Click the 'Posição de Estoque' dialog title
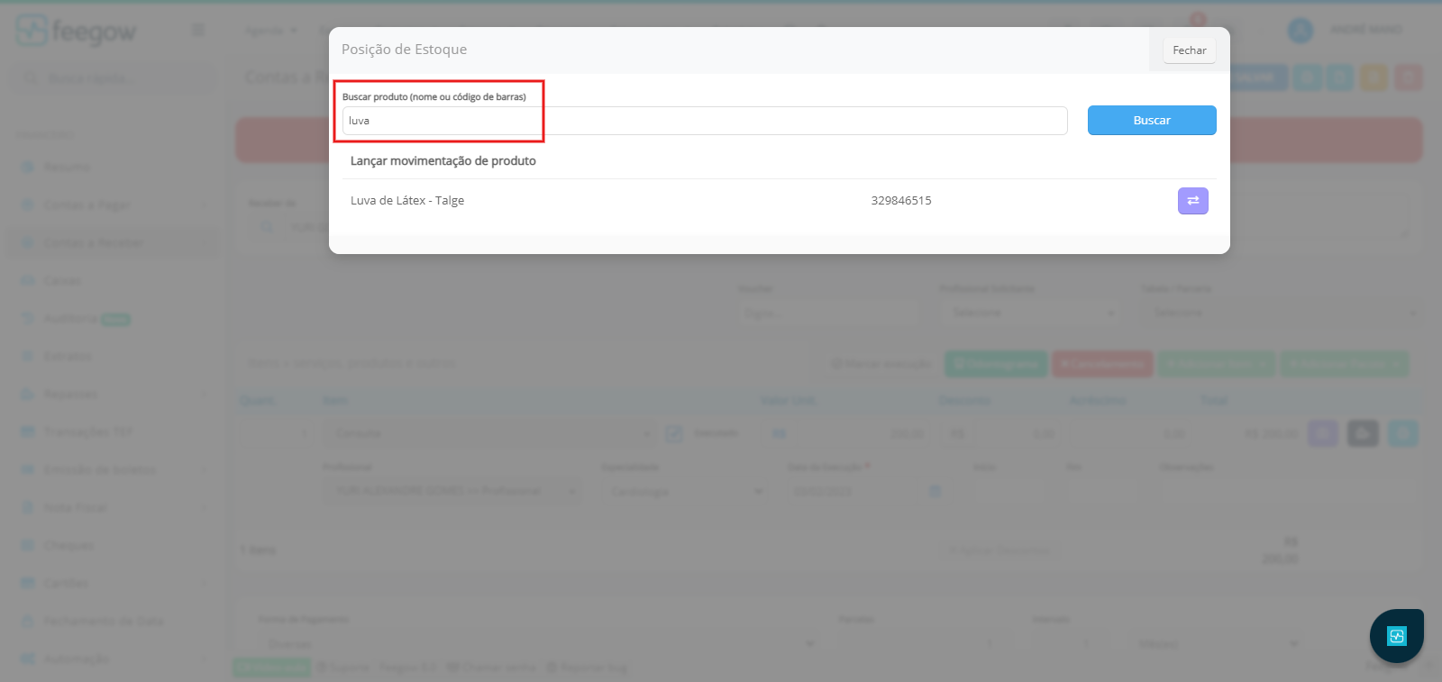This screenshot has width=1442, height=682. (x=404, y=50)
